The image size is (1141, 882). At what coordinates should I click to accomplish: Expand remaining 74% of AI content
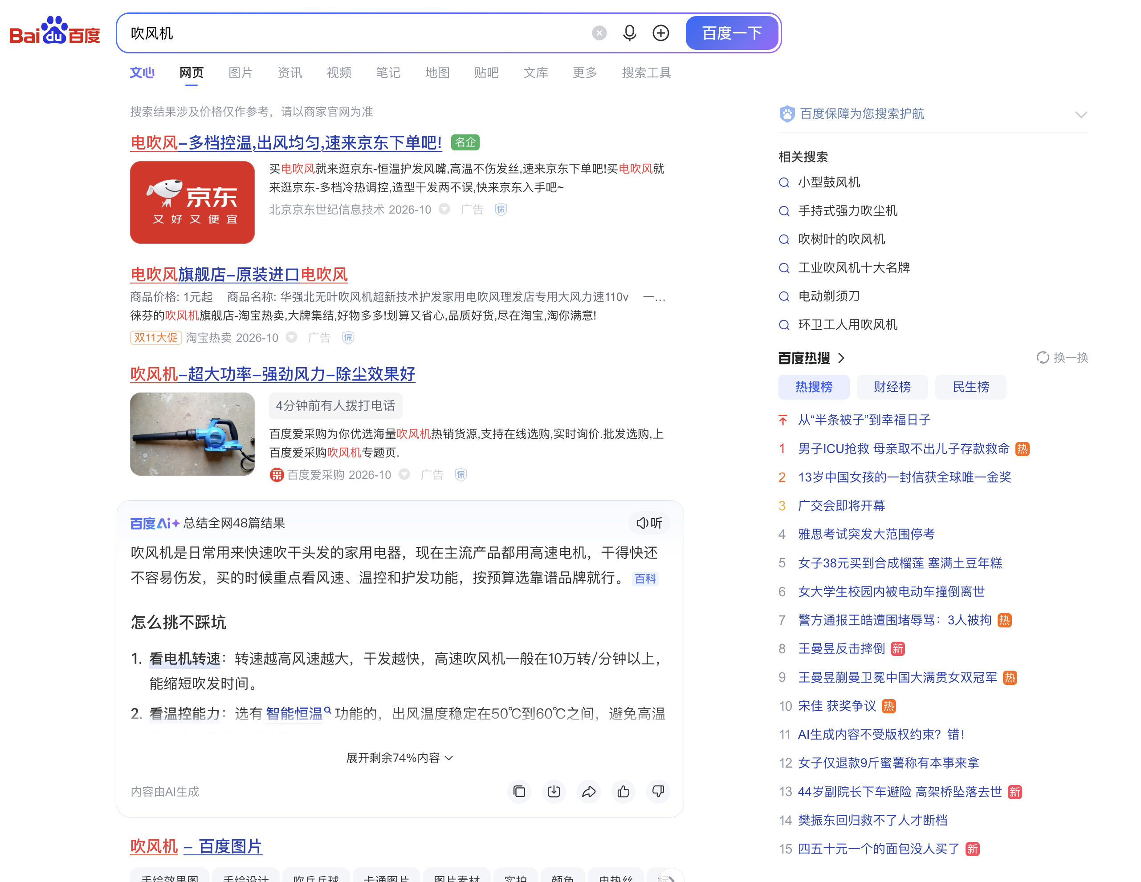tap(399, 758)
